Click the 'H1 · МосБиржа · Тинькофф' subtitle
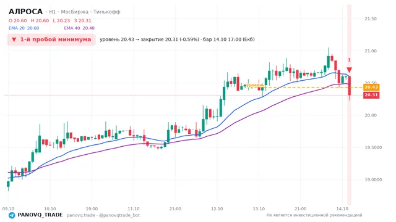 click(85, 12)
